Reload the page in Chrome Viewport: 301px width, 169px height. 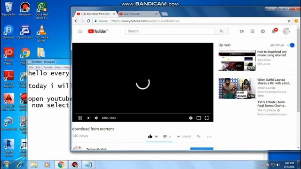click(x=88, y=21)
